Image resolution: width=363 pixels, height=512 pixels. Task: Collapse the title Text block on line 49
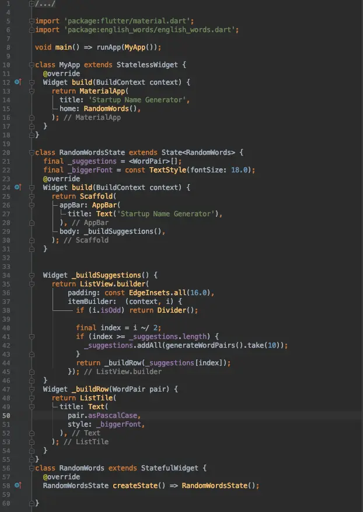(x=32, y=407)
